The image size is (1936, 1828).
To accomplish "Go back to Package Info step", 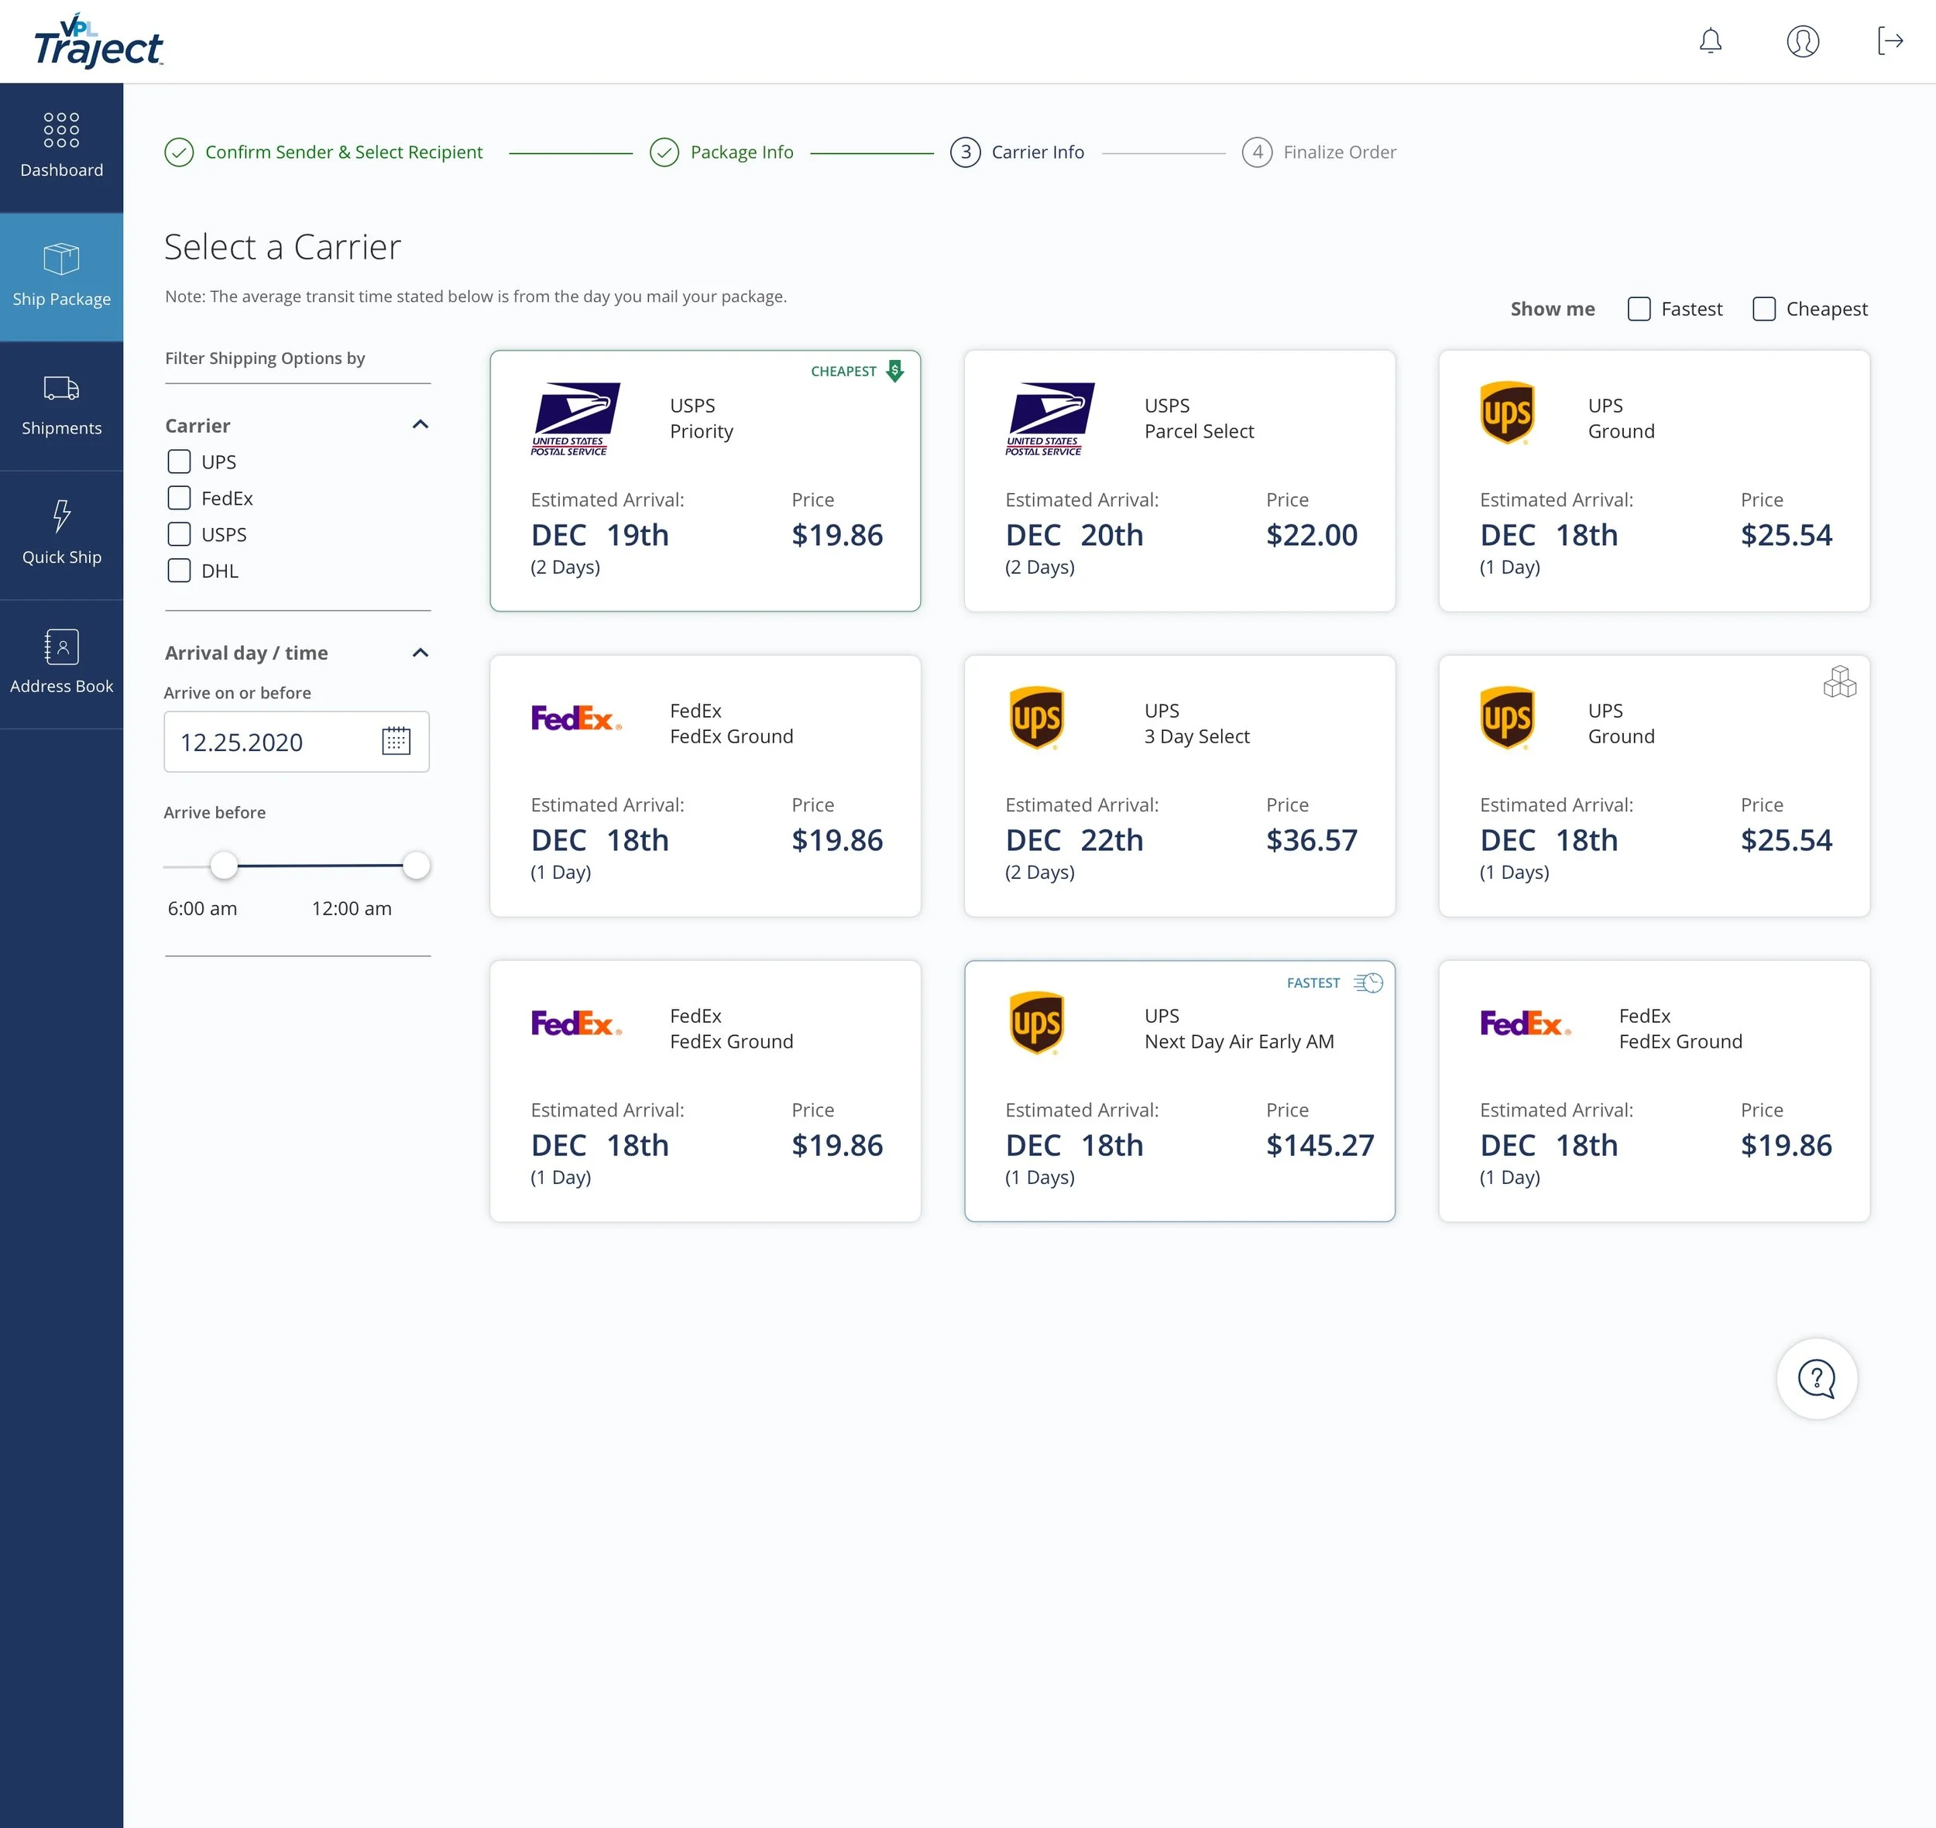I will (x=740, y=152).
